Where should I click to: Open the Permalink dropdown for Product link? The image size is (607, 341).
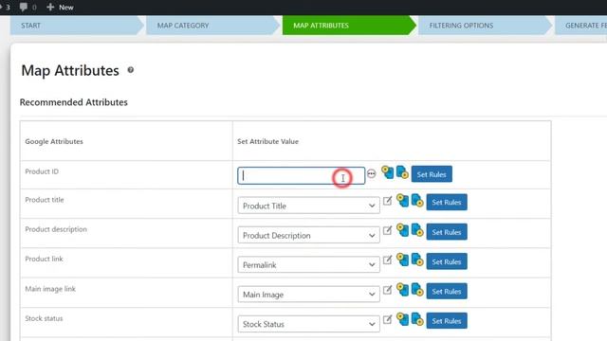click(x=308, y=265)
